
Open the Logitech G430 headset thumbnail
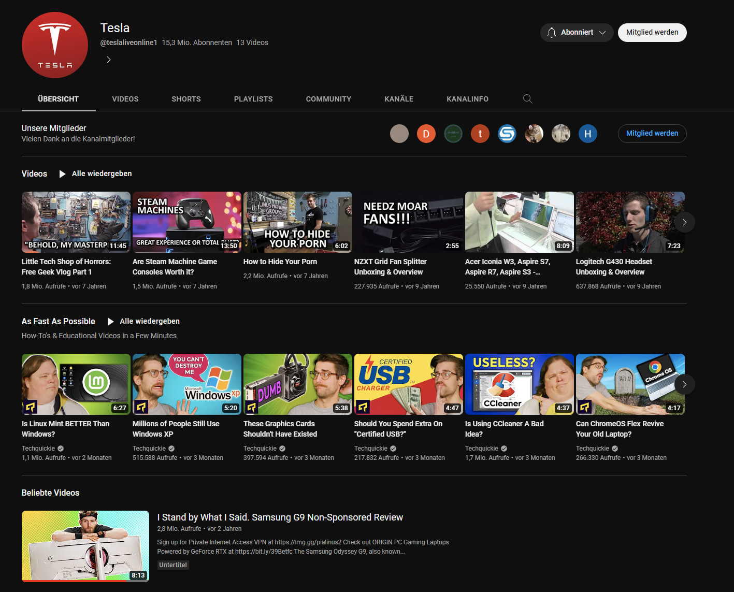[630, 222]
